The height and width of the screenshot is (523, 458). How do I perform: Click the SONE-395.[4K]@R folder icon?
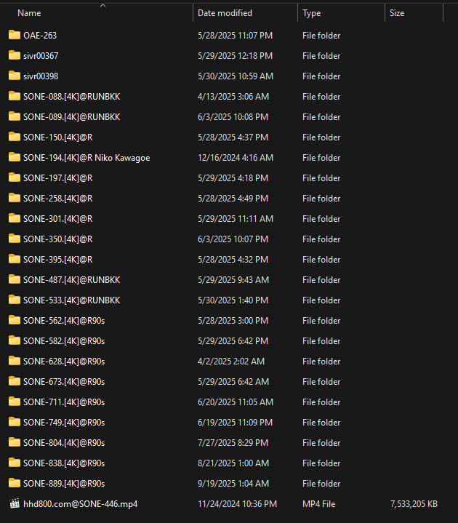15,258
